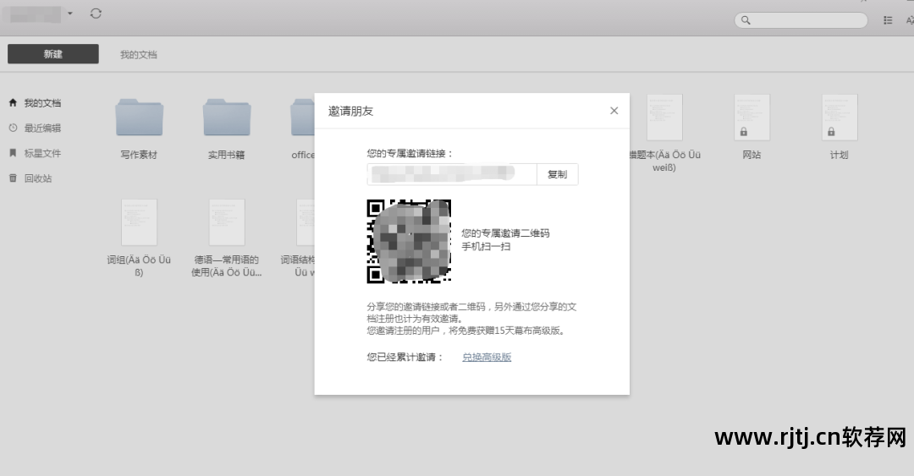Open the 德语—常用语的使用 document

[227, 222]
